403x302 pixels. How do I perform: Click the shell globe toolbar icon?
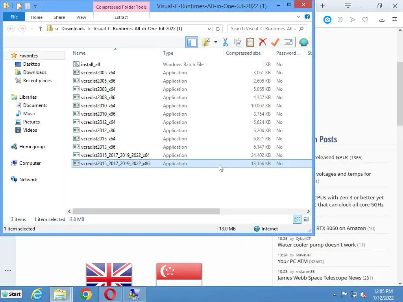[303, 42]
